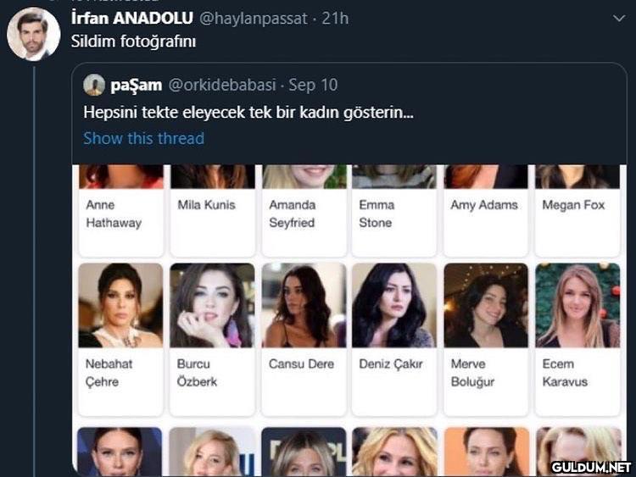
Task: Open İrfan ANADOLU's profile avatar
Action: point(34,34)
